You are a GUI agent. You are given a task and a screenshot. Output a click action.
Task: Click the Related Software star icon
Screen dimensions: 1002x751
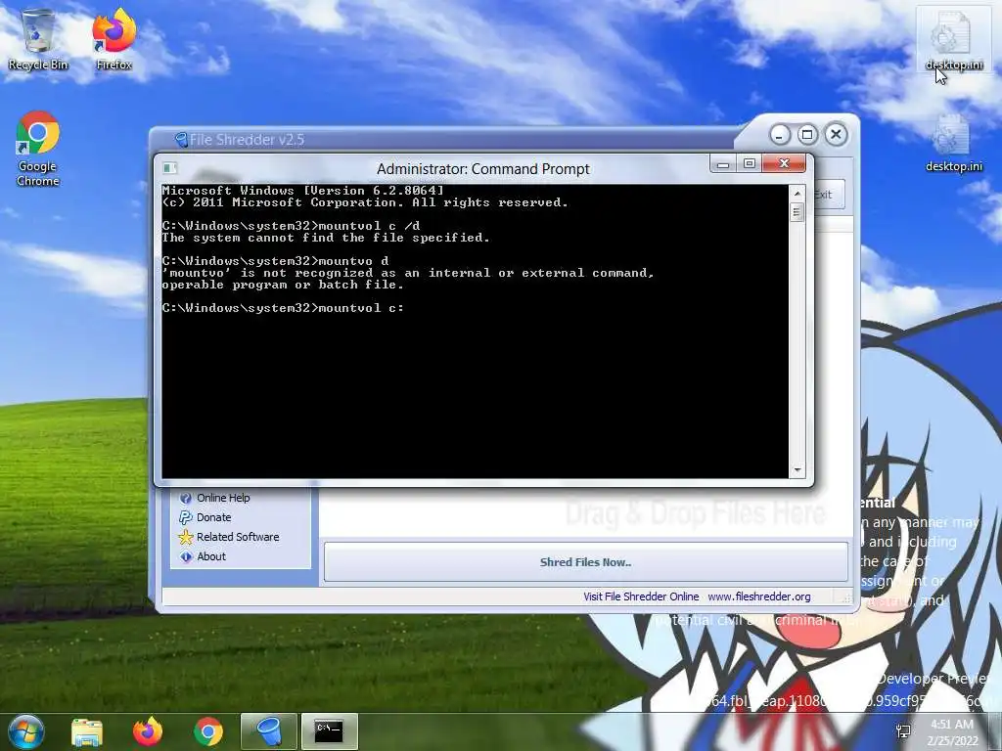(185, 537)
